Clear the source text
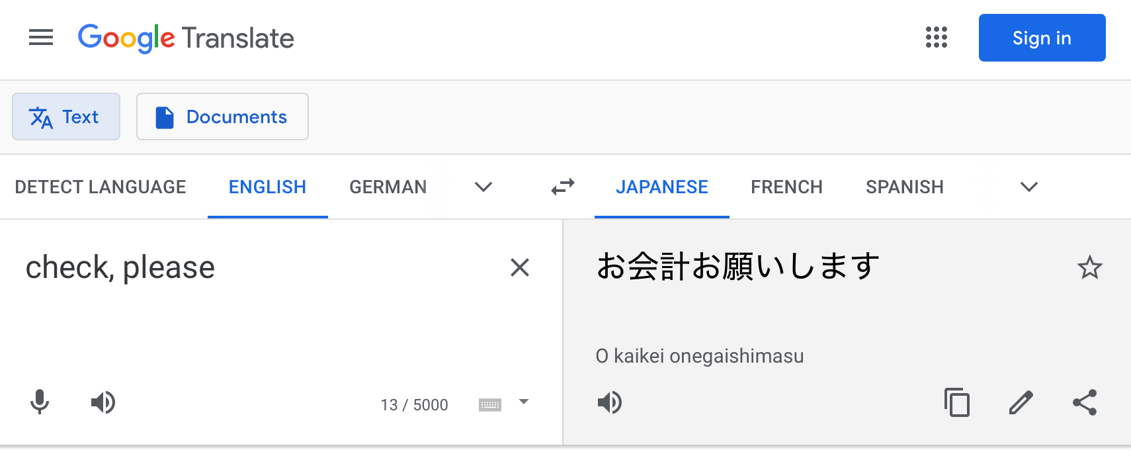The height and width of the screenshot is (454, 1131). [520, 267]
